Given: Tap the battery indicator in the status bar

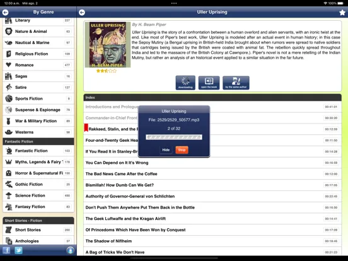Looking at the screenshot, I should tap(340, 3).
